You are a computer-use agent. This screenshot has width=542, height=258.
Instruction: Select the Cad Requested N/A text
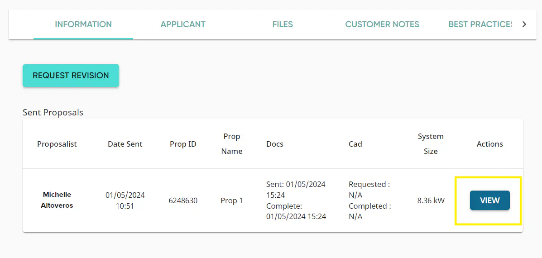(369, 190)
